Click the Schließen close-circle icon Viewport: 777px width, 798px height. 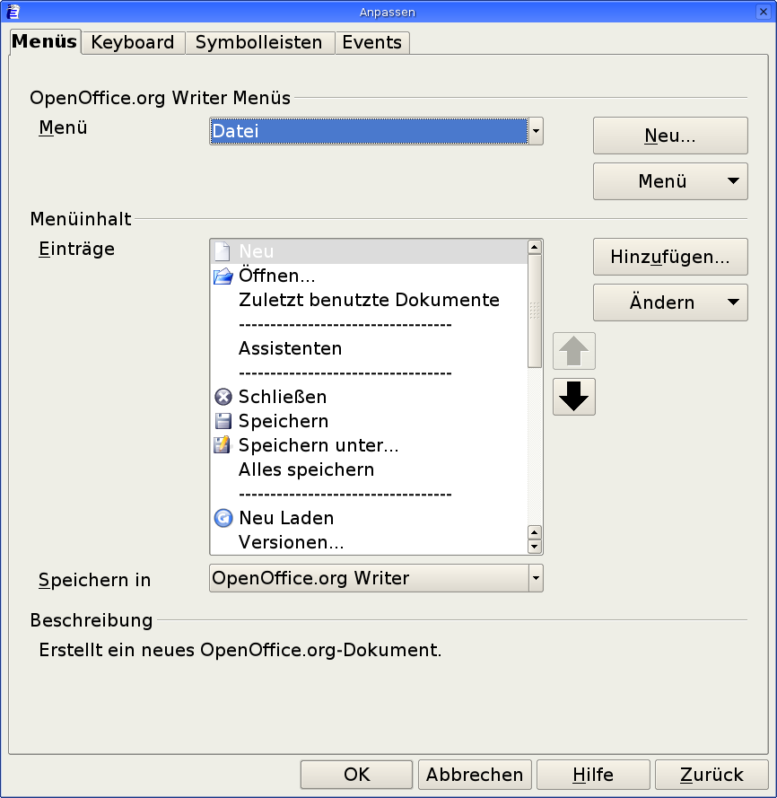(223, 397)
